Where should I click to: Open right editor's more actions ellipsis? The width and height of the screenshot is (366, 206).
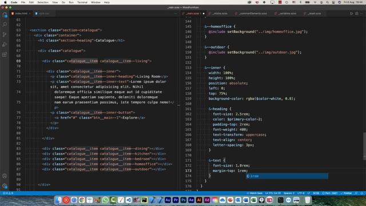pos(361,14)
